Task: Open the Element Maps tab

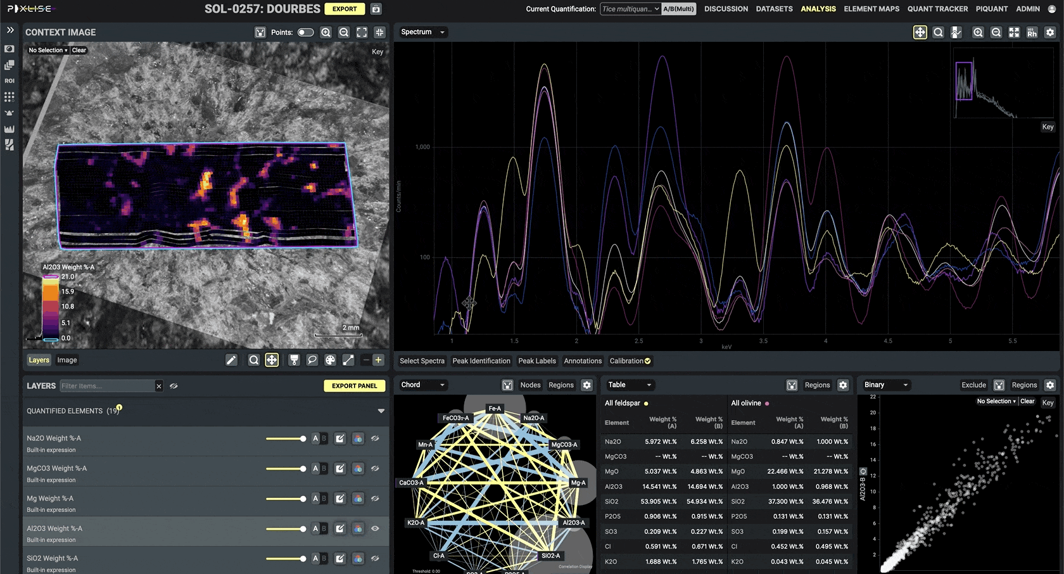Action: pyautogui.click(x=871, y=9)
